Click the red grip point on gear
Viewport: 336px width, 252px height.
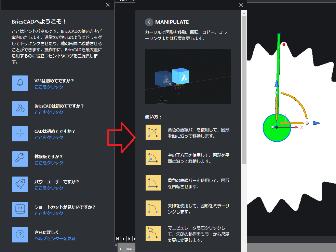[284, 44]
